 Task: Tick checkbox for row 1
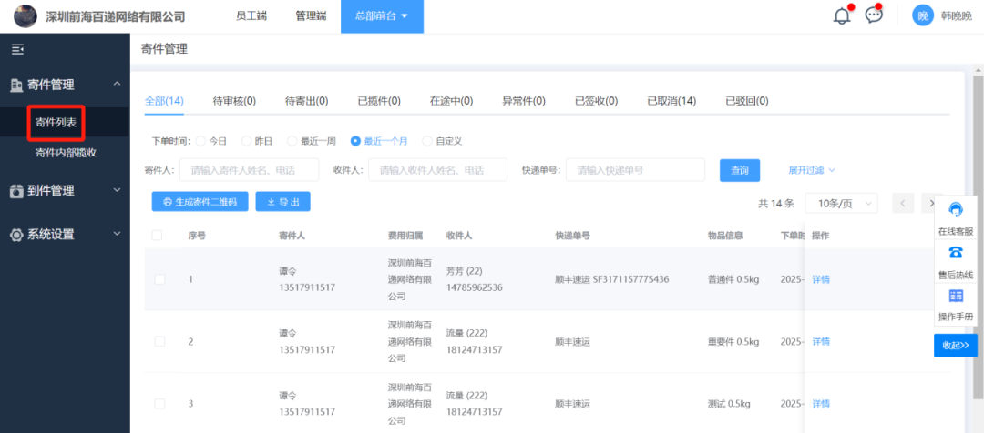[159, 279]
